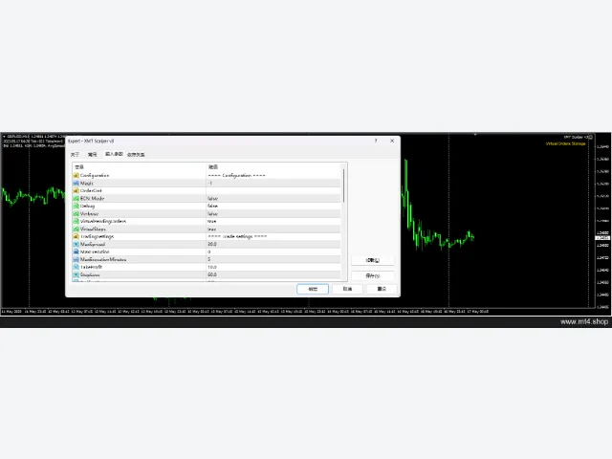Viewport: 612px width, 459px height.
Task: Select the TakeProfit variable name
Action: (x=91, y=267)
